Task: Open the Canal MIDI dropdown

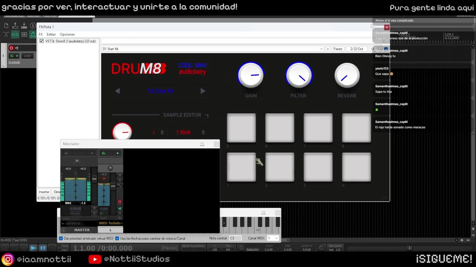Action: tap(273, 238)
